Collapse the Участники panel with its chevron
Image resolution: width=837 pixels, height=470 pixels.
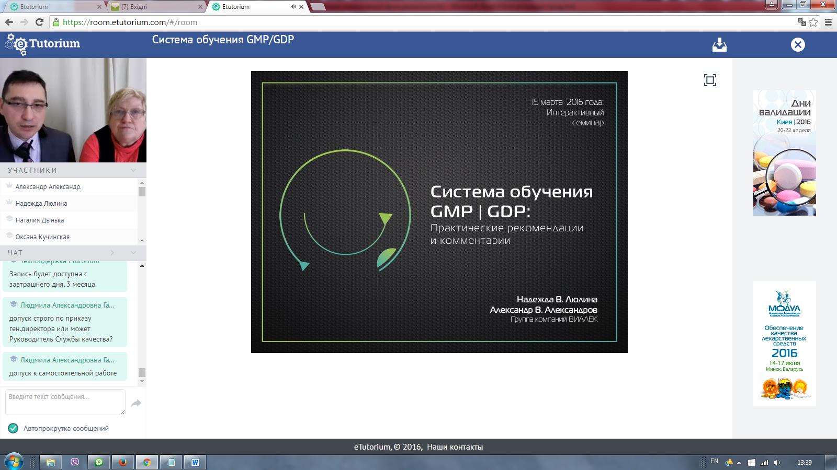[x=133, y=170]
